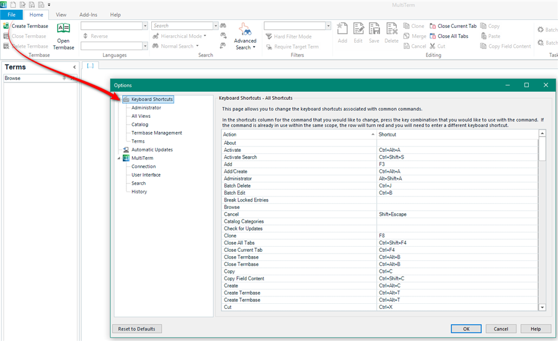Click the binoculars search icon beside Search box
The height and width of the screenshot is (341, 558).
pos(223,25)
